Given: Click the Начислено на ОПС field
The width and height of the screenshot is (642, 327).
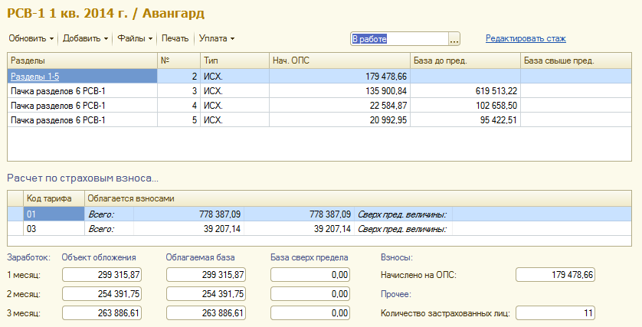Looking at the screenshot, I should point(555,275).
